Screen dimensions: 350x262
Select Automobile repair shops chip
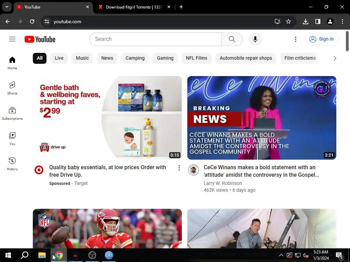pos(246,58)
